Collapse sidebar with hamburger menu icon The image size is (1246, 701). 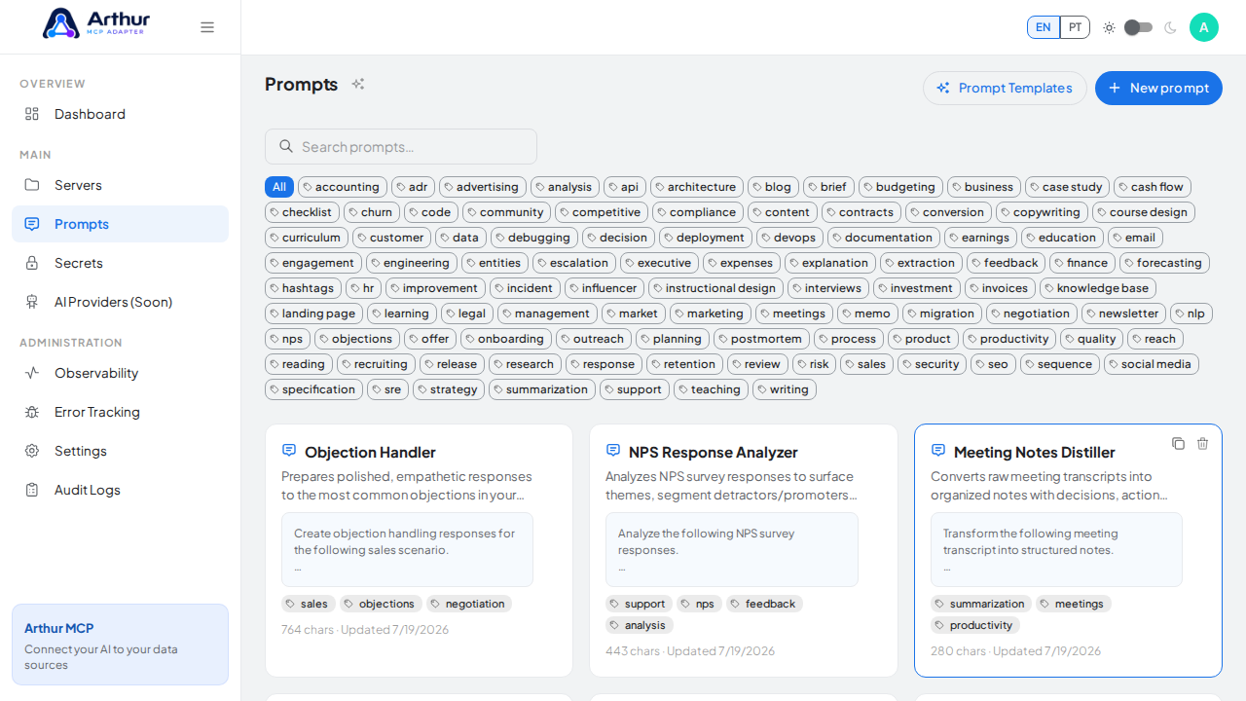pyautogui.click(x=207, y=27)
